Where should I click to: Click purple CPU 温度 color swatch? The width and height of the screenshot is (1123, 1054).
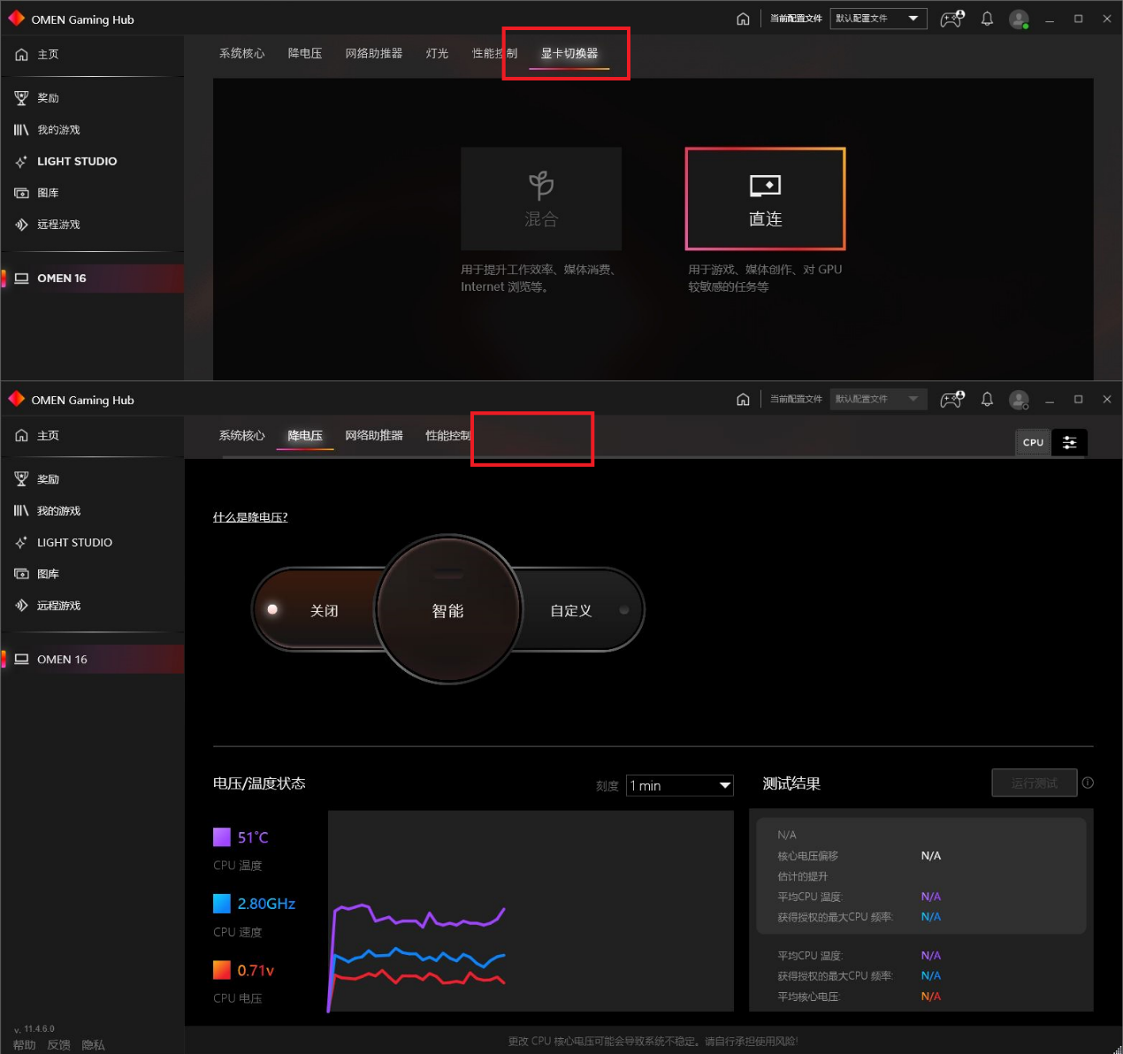222,836
